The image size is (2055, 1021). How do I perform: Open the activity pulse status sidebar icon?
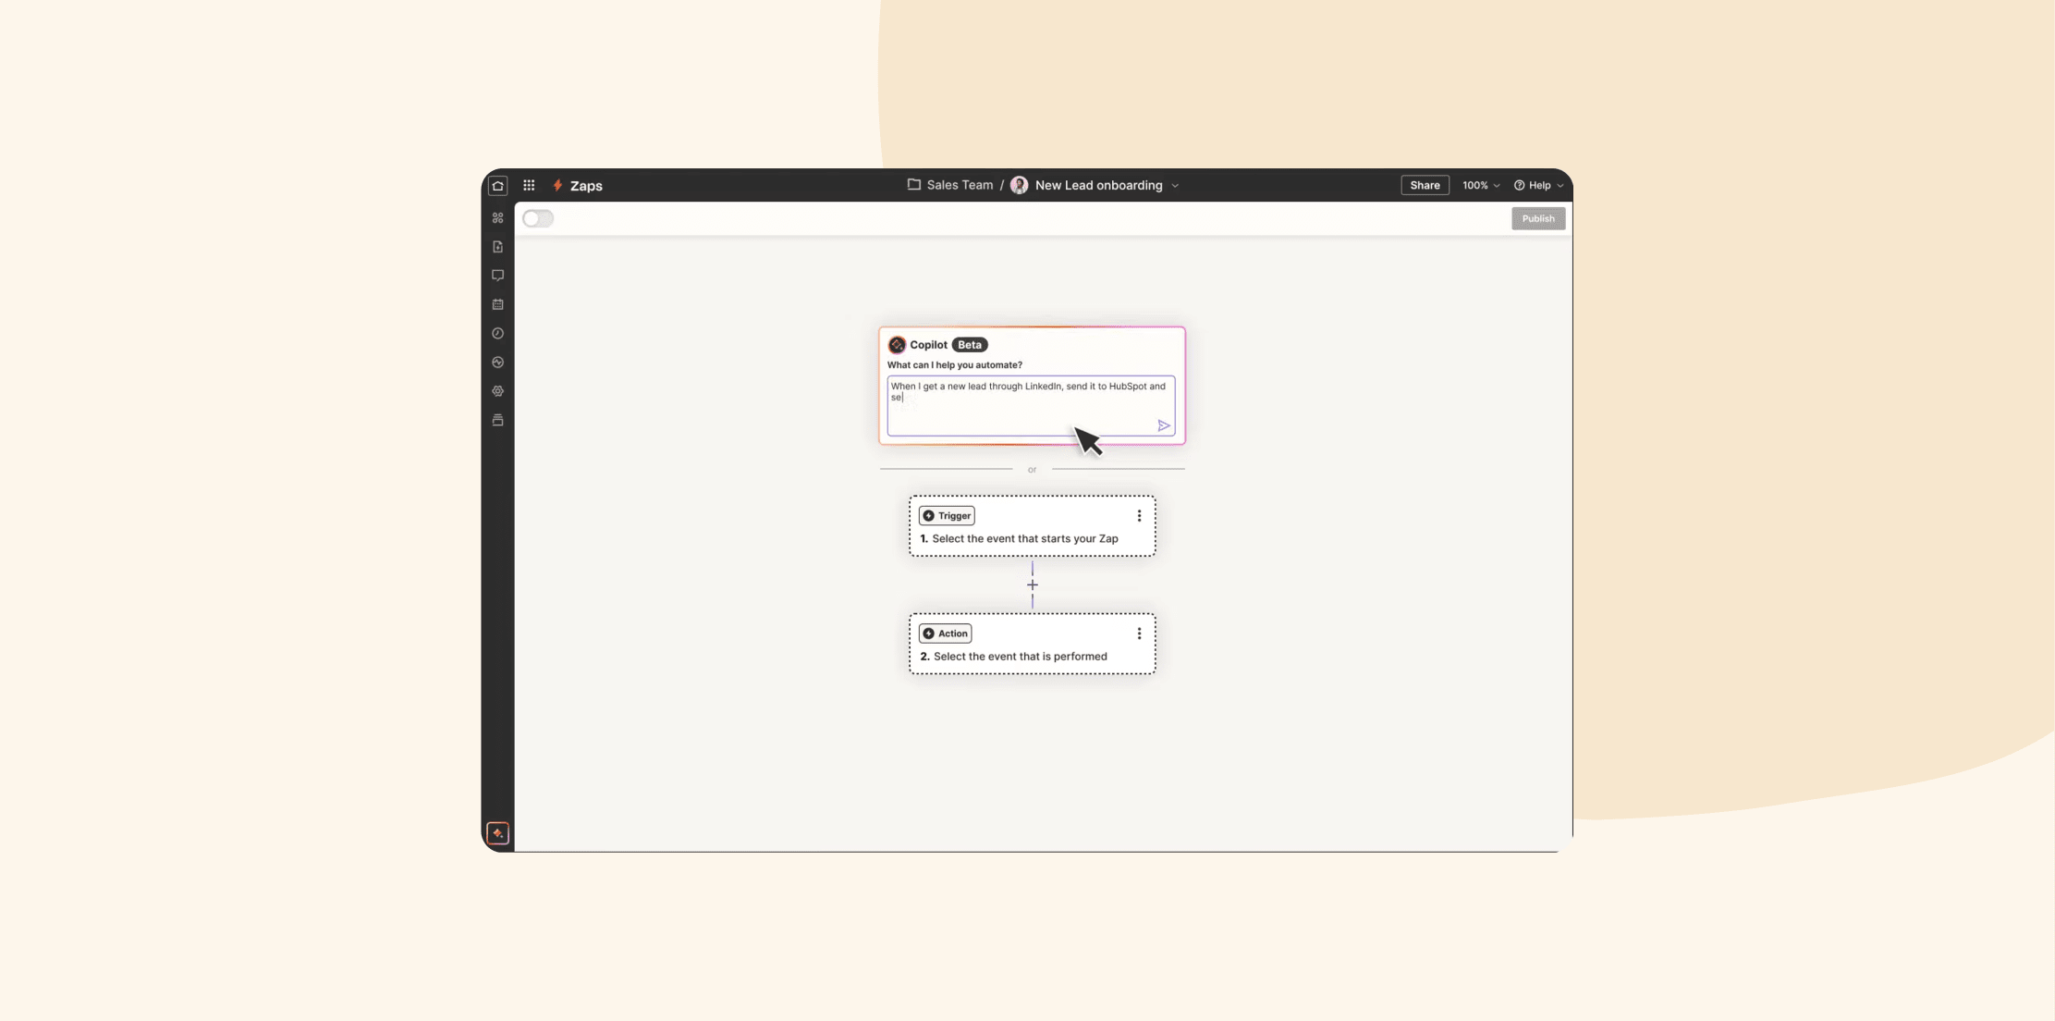pos(497,363)
